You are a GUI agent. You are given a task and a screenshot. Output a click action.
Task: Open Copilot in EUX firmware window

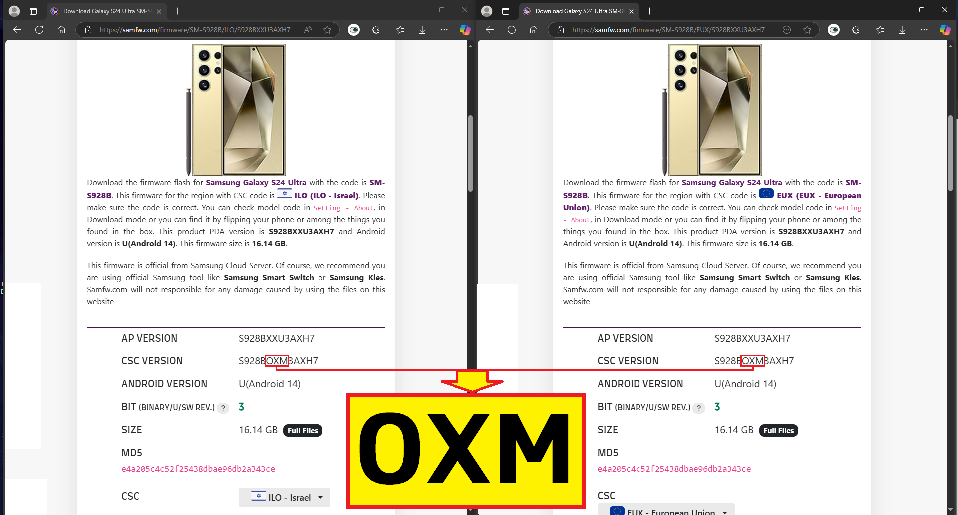pyautogui.click(x=945, y=30)
